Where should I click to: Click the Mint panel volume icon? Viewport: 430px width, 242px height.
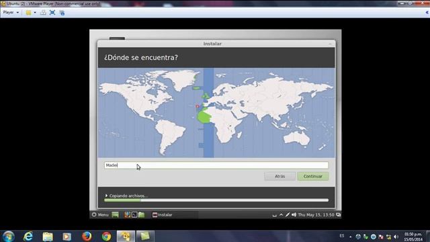(294, 215)
